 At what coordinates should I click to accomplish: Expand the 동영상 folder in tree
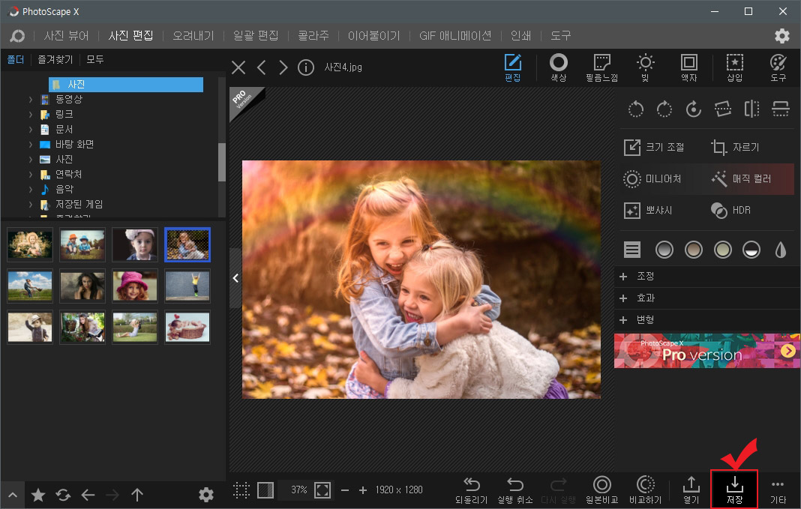31,100
